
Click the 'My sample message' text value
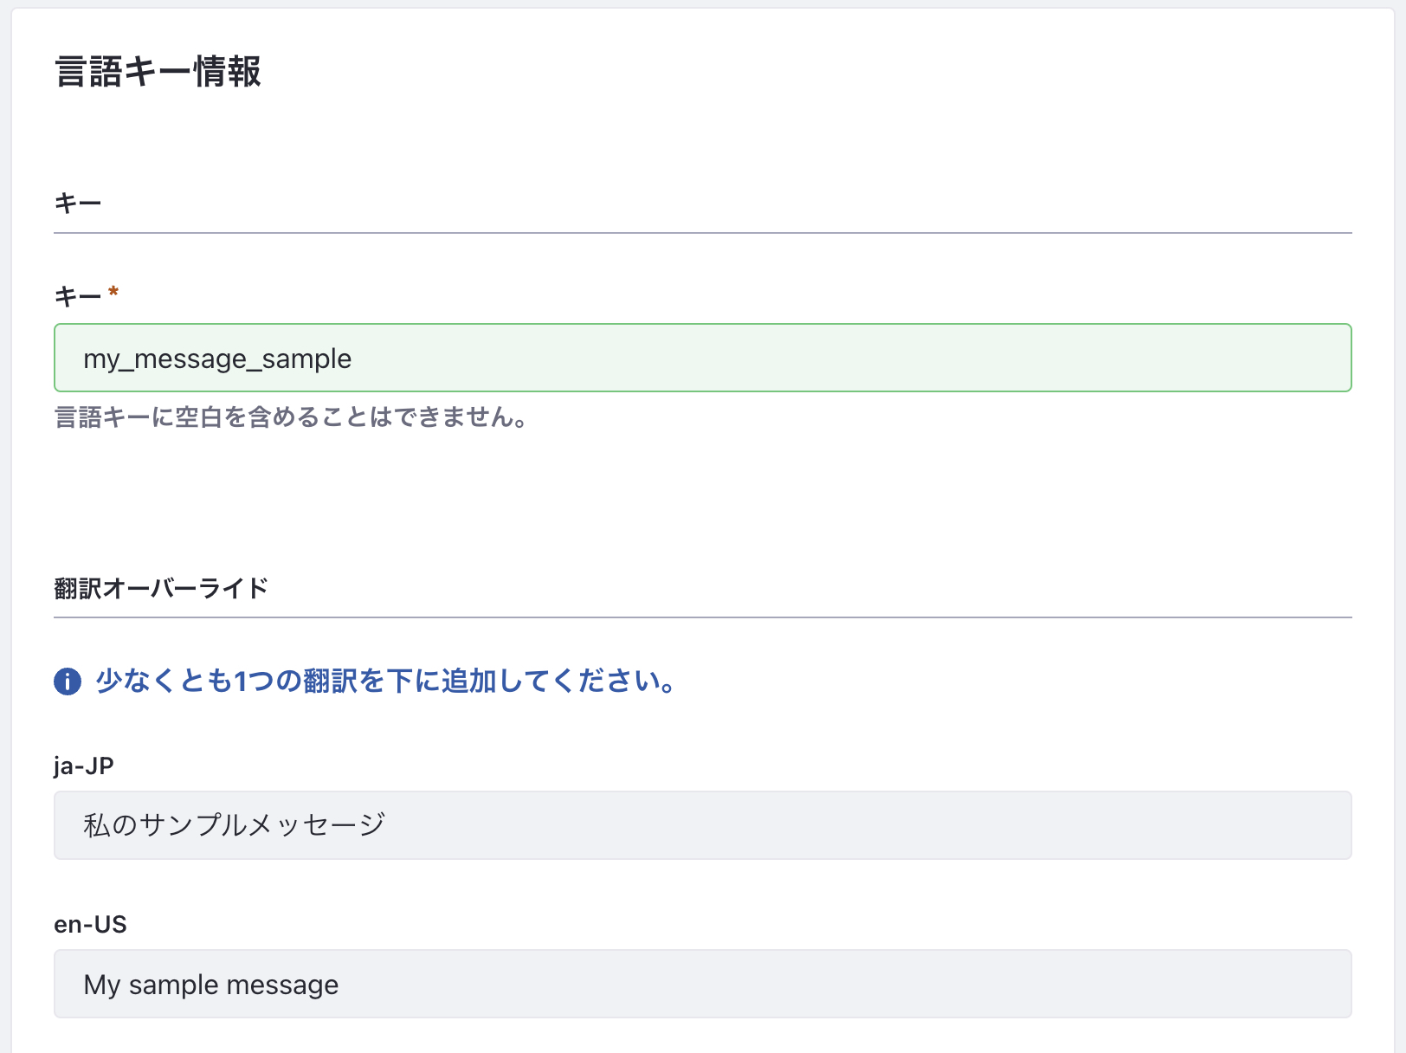point(211,985)
